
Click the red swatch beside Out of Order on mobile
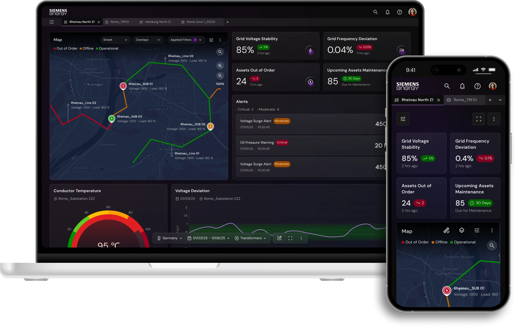coord(403,242)
